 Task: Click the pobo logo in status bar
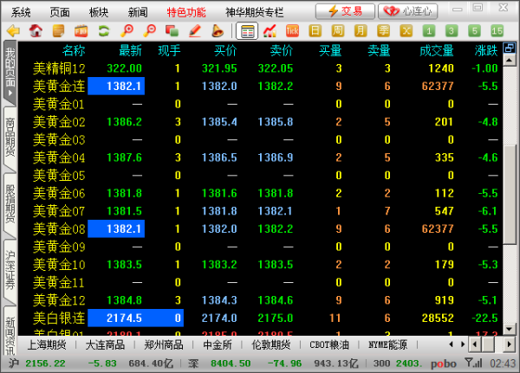[444, 363]
